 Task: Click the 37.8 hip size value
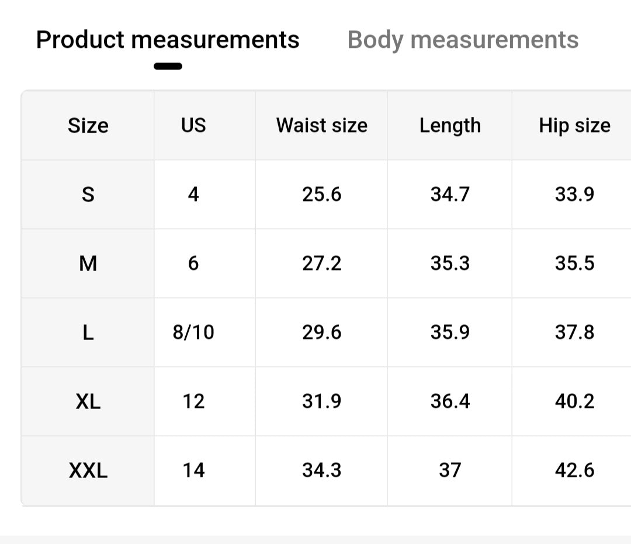(x=574, y=332)
